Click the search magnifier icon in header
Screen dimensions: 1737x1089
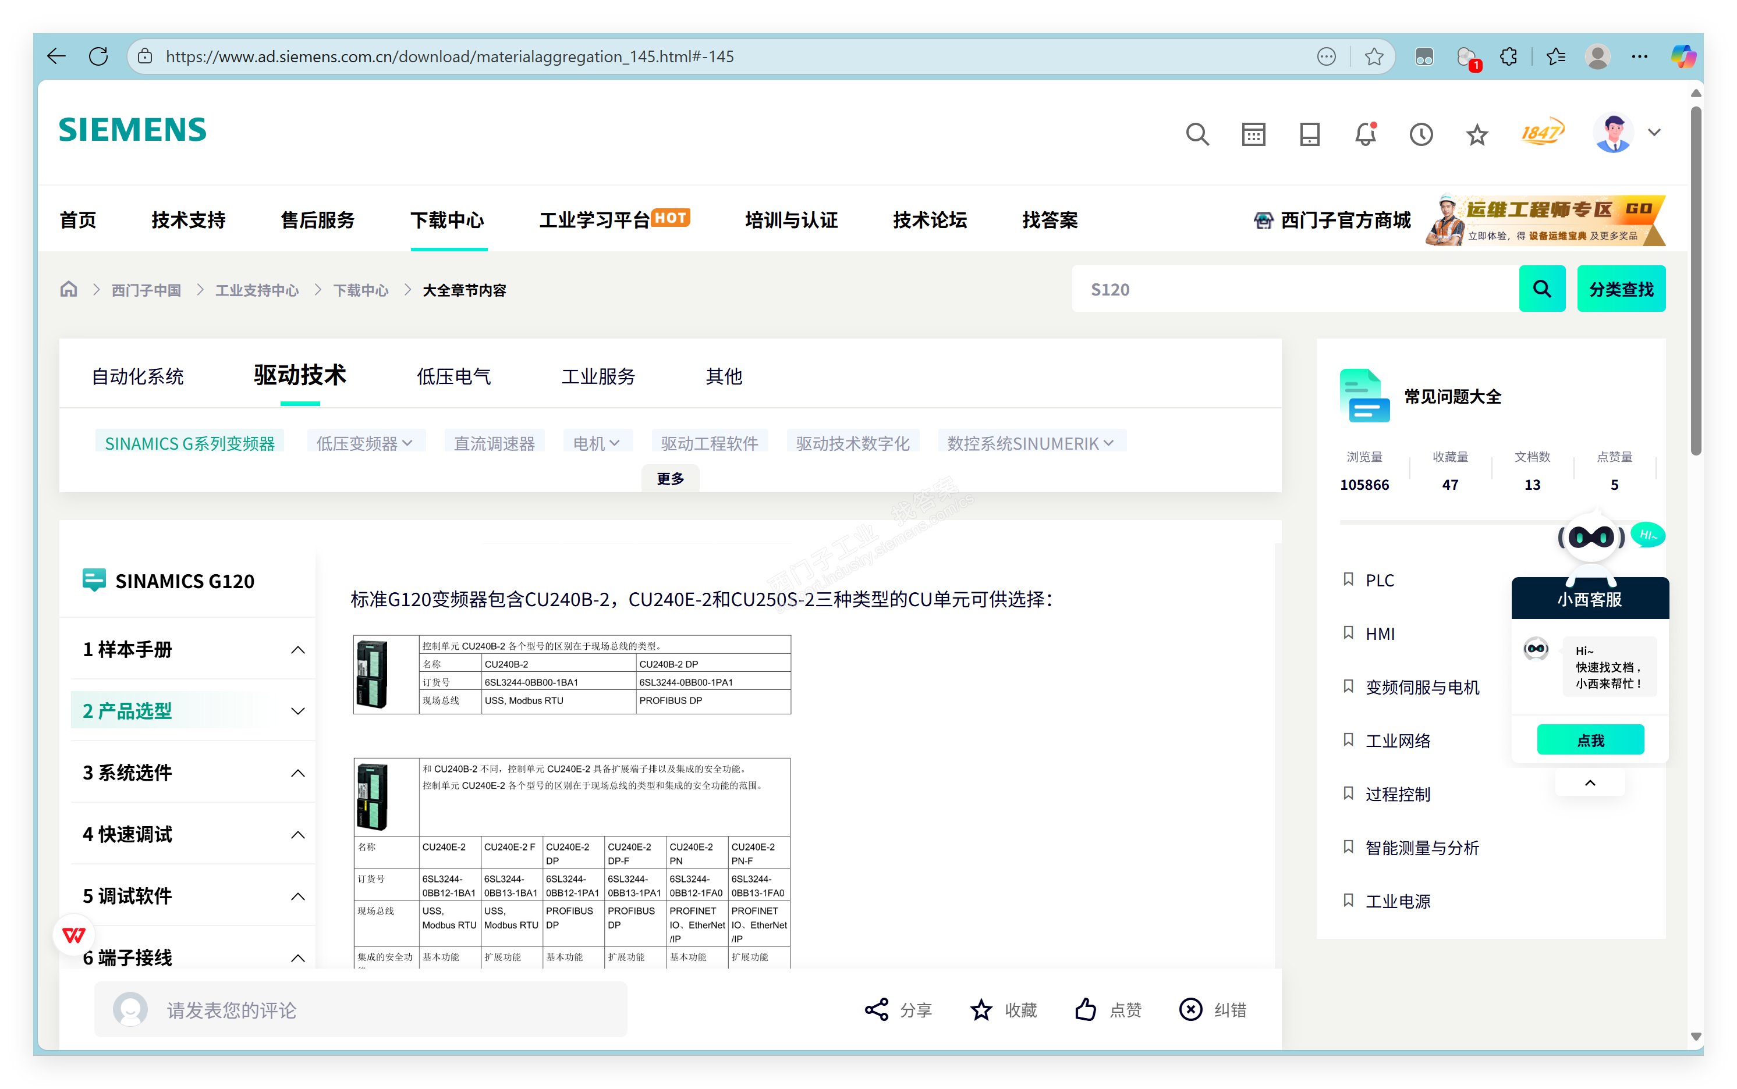[x=1197, y=134]
